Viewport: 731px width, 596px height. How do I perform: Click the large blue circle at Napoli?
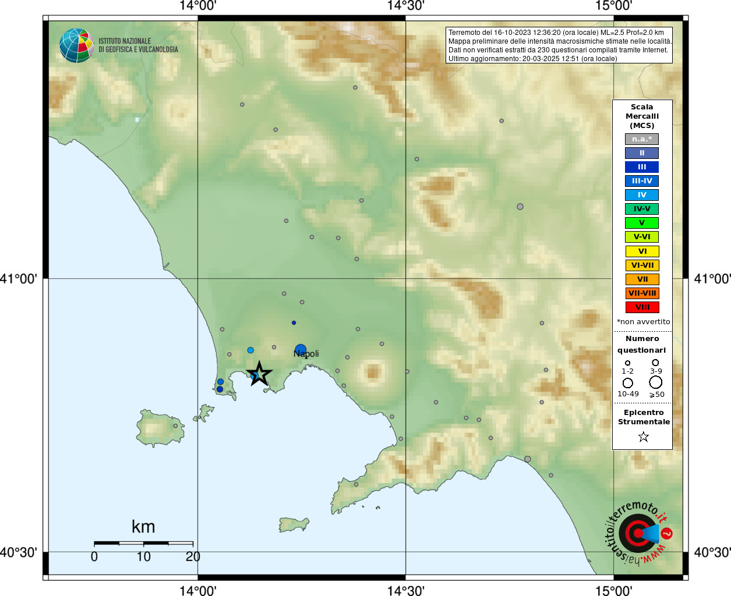pyautogui.click(x=301, y=350)
